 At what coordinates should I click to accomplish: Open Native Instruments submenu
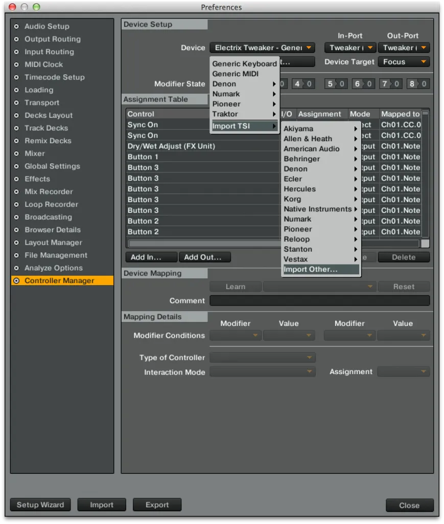[x=321, y=209]
